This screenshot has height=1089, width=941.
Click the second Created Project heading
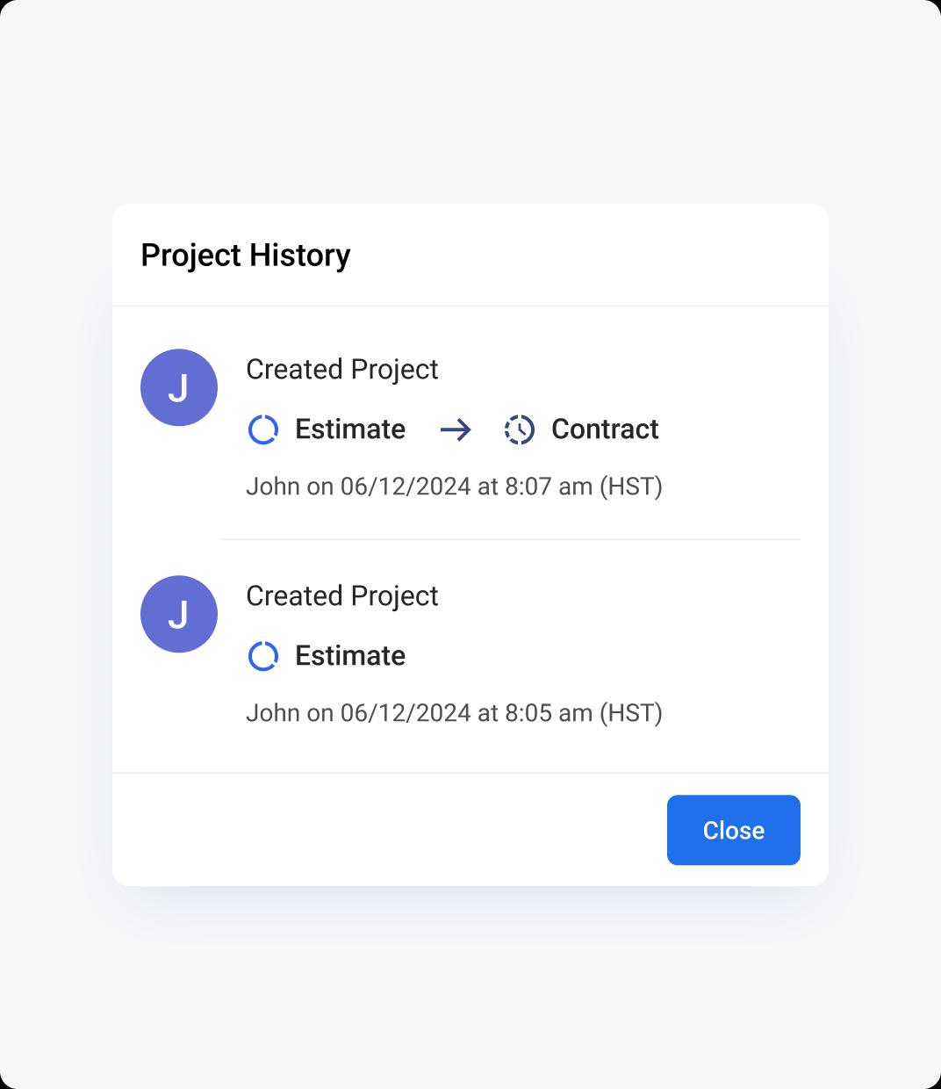(x=341, y=596)
